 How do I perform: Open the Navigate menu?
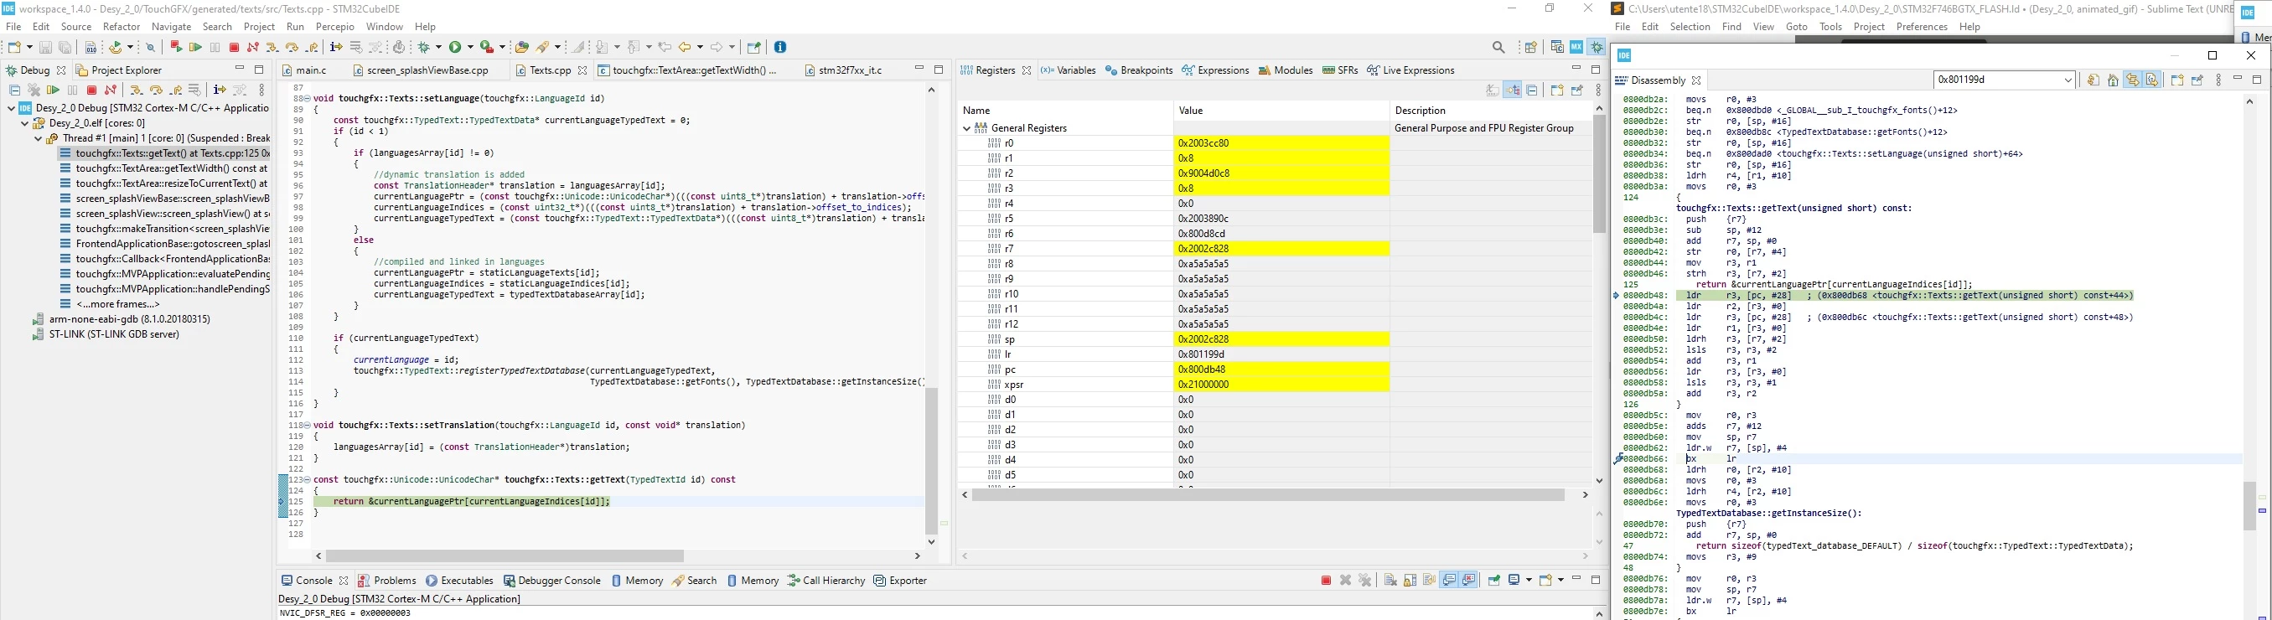[171, 28]
